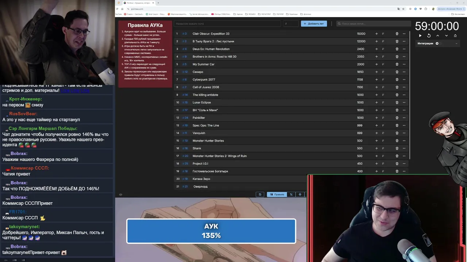
Task: Select lot name Оверлорд
Action: [x=200, y=187]
